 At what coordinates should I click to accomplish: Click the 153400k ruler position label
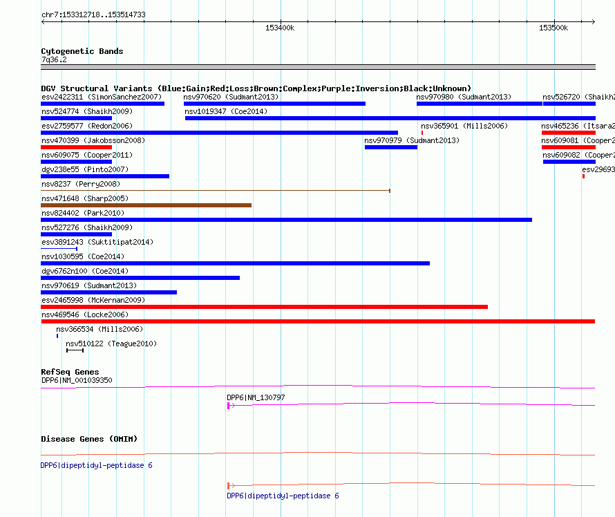pos(280,28)
